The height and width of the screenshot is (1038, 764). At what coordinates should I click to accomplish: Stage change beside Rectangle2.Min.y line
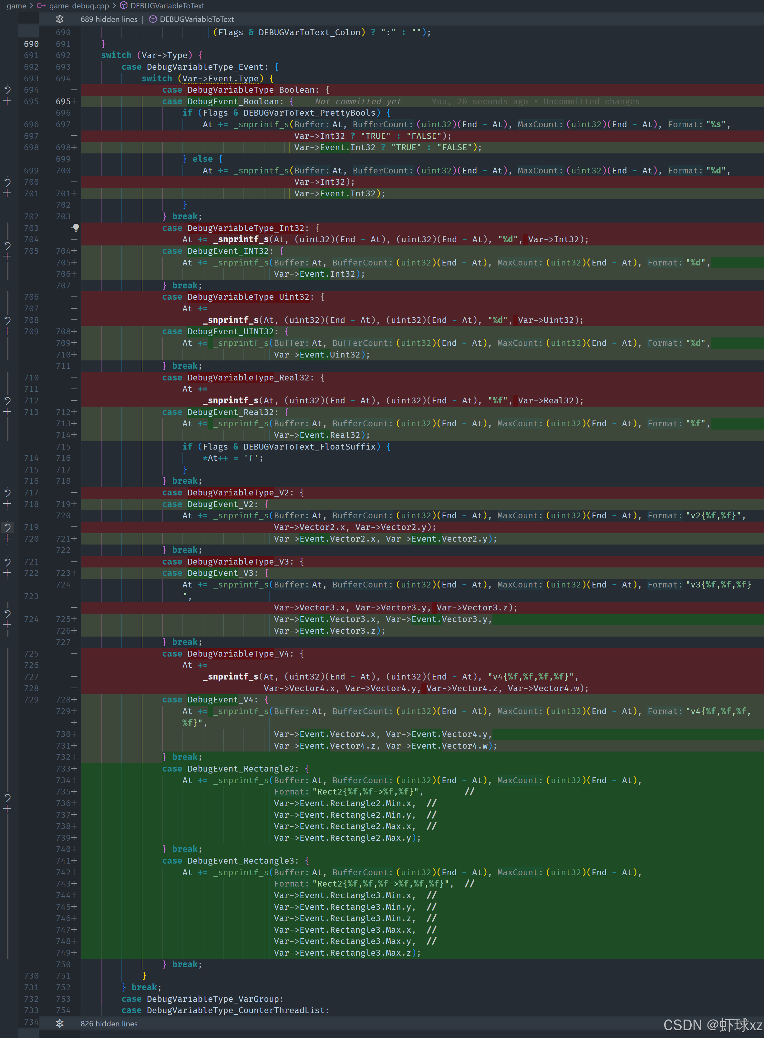(x=7, y=809)
